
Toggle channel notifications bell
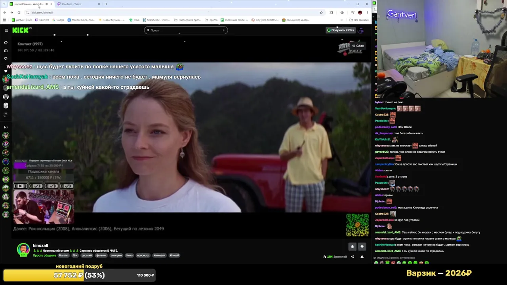[352, 247]
